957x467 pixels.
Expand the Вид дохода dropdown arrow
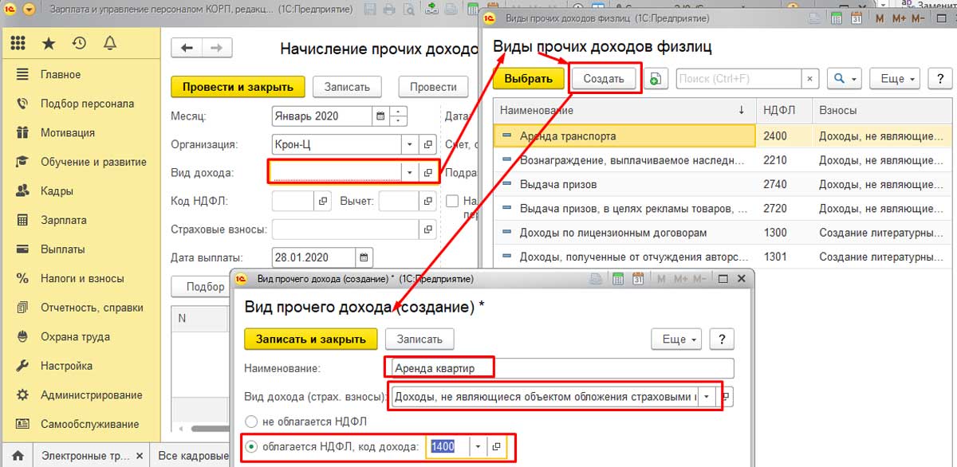pyautogui.click(x=410, y=172)
